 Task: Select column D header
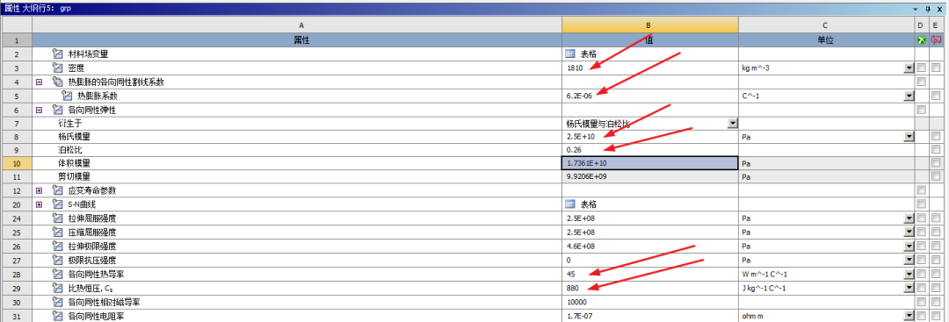coord(921,25)
